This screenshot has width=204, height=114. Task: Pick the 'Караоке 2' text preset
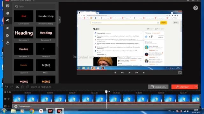point(24,65)
